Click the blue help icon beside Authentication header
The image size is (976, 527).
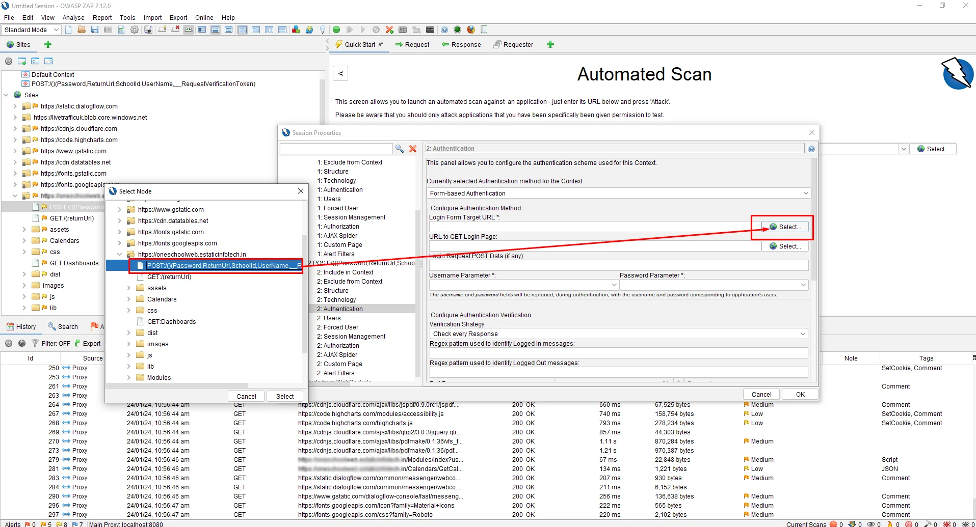[811, 149]
